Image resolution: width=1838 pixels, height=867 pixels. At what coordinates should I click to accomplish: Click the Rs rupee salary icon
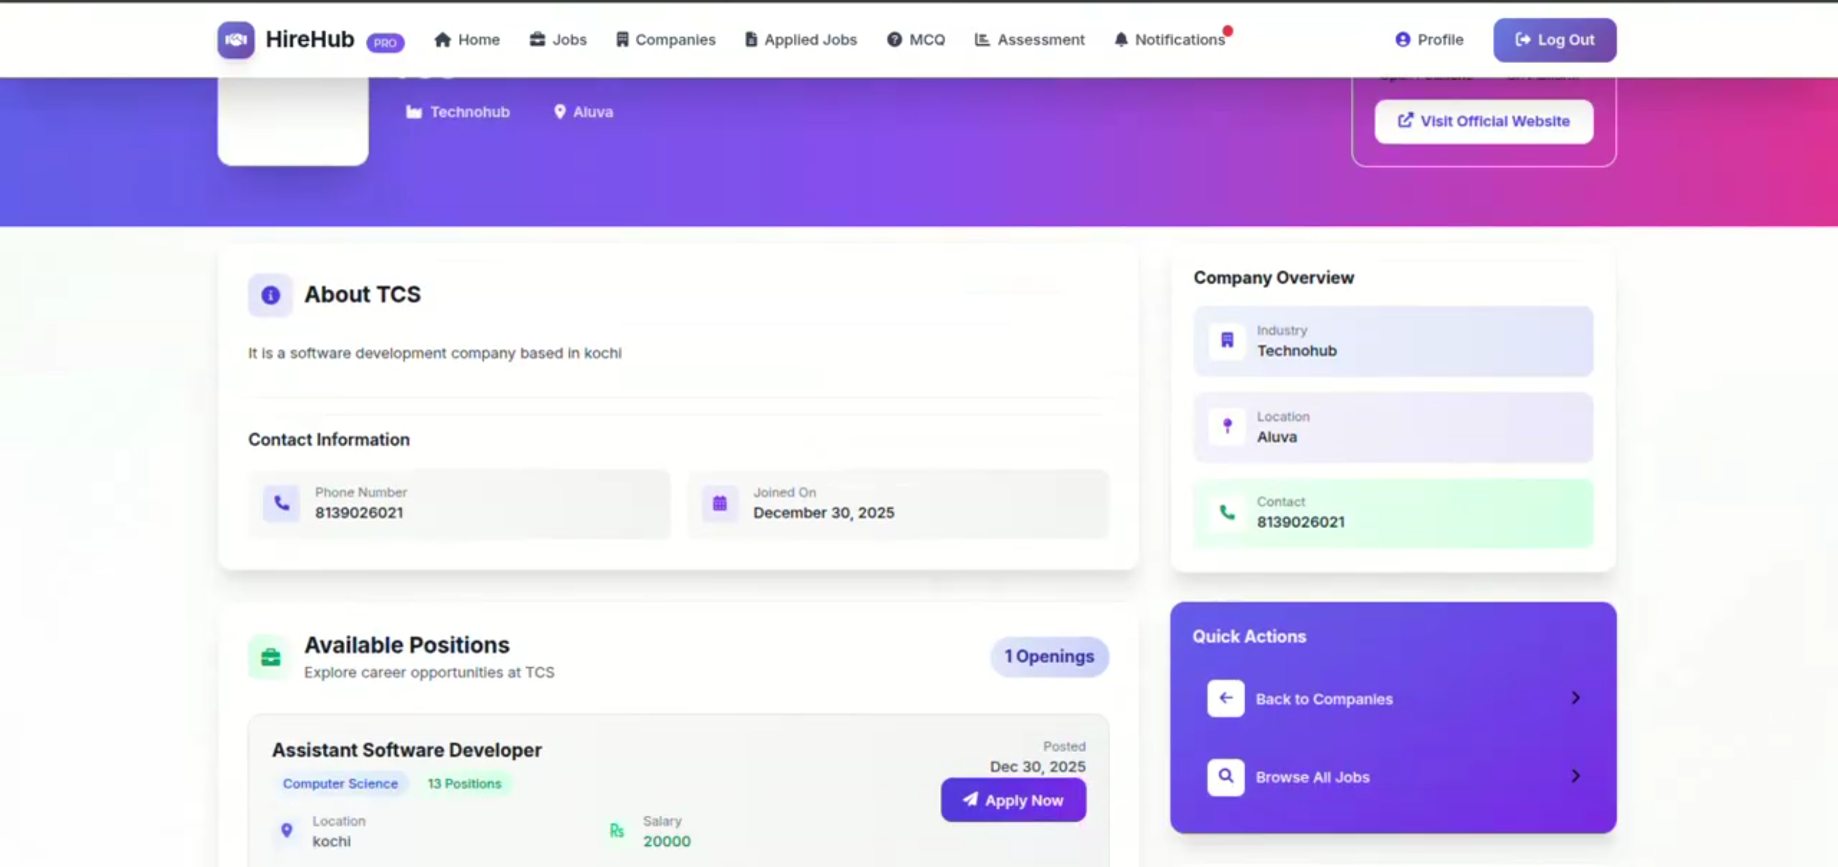coord(617,831)
